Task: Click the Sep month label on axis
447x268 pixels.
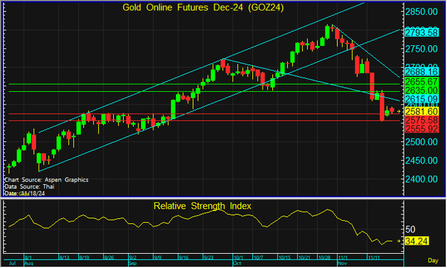Action: (132, 263)
